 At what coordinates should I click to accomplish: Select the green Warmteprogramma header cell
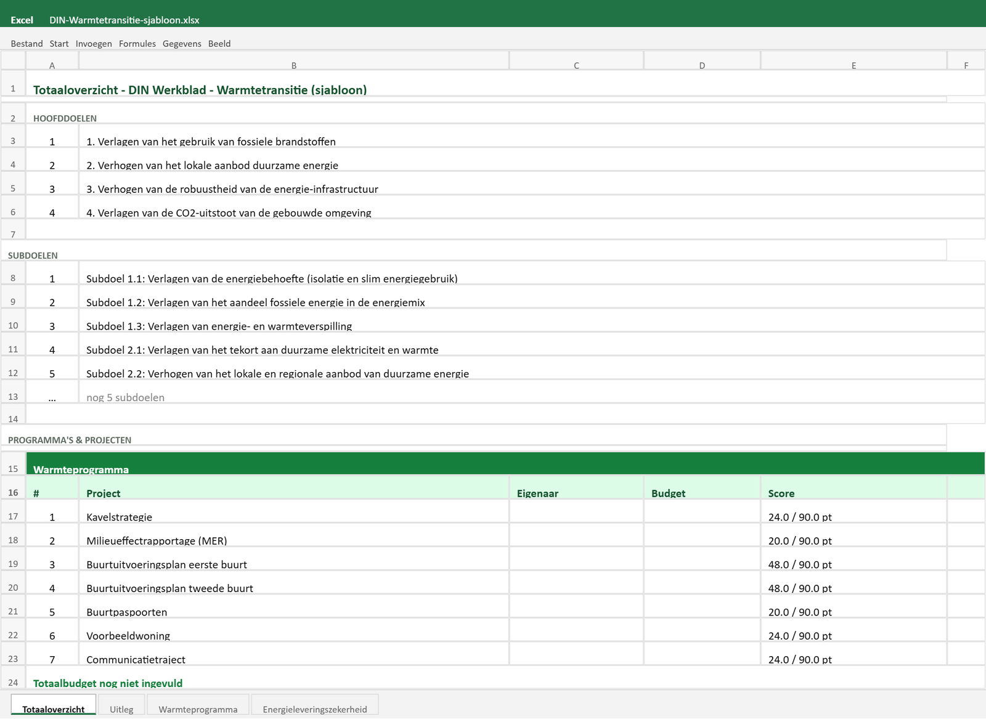(x=505, y=463)
